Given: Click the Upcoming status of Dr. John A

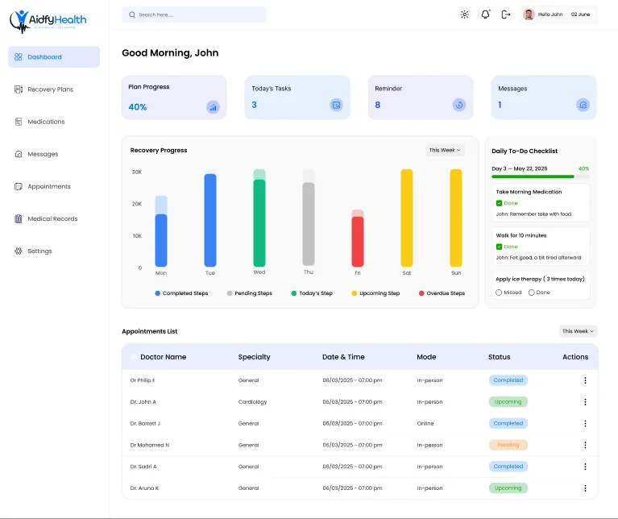Looking at the screenshot, I should 508,402.
